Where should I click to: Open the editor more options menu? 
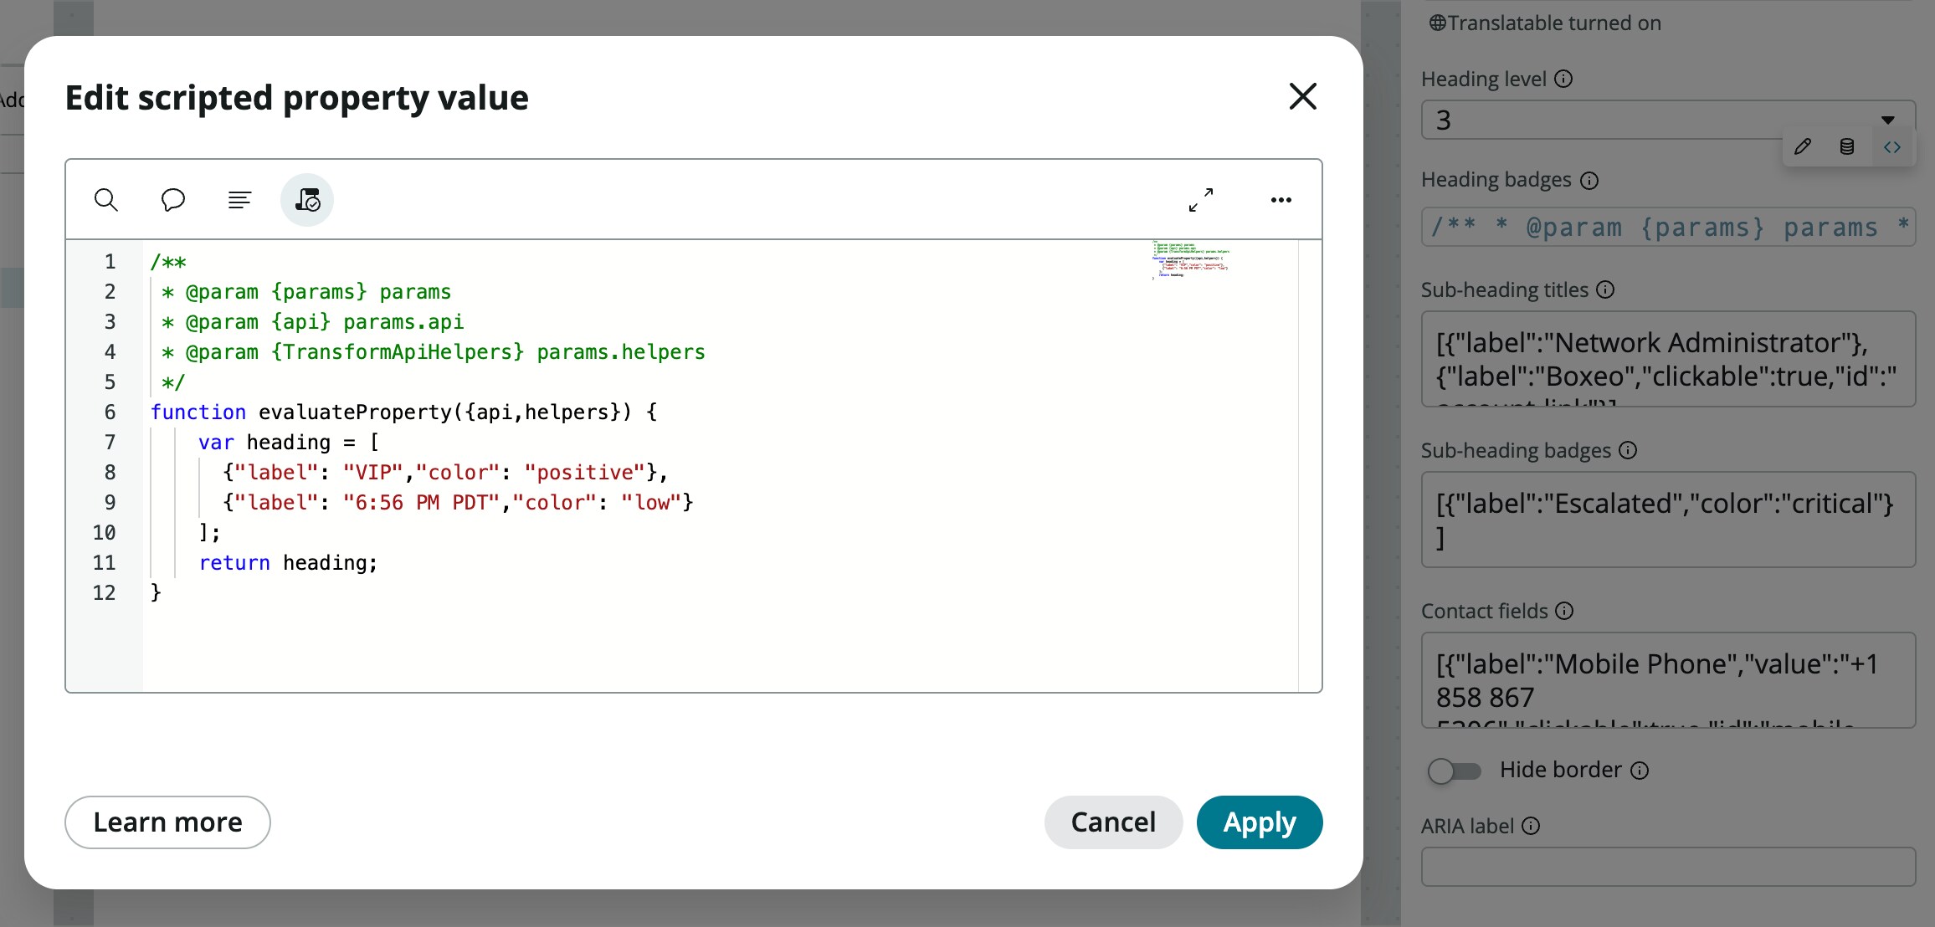pos(1281,200)
